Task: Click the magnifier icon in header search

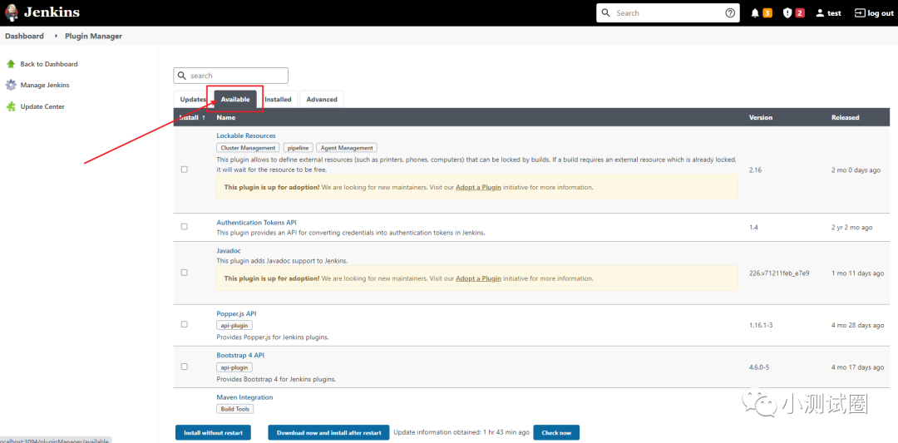Action: [606, 13]
